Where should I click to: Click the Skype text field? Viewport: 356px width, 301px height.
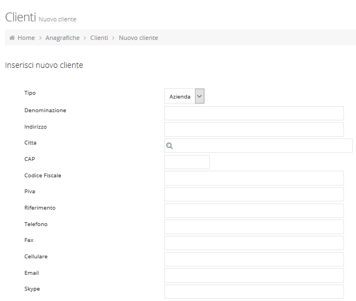coord(254,292)
